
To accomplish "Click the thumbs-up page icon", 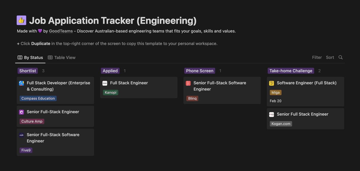I will click(x=21, y=20).
